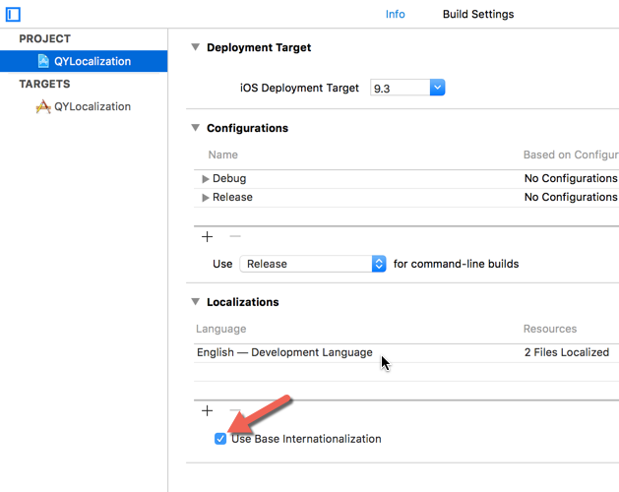The image size is (619, 492).
Task: Toggle the project navigator sidebar icon
Action: coord(13,15)
